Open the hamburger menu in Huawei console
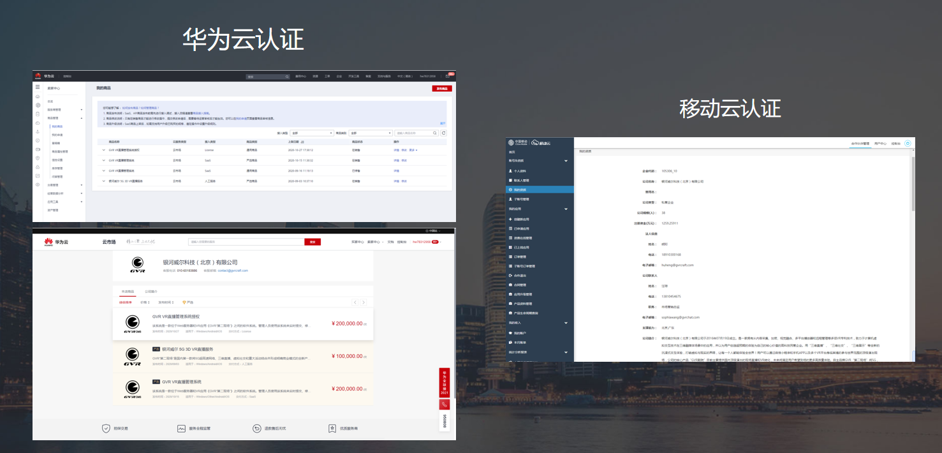Image resolution: width=942 pixels, height=453 pixels. tap(38, 87)
